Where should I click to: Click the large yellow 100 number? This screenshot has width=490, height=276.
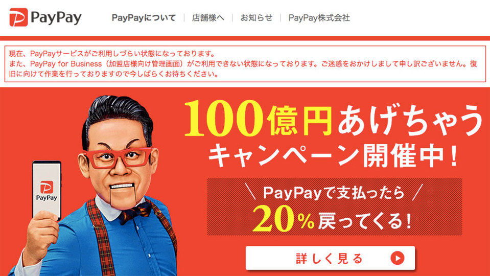[224, 119]
